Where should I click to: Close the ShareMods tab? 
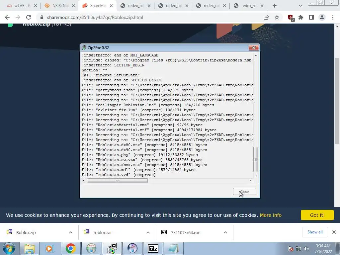[x=111, y=6]
